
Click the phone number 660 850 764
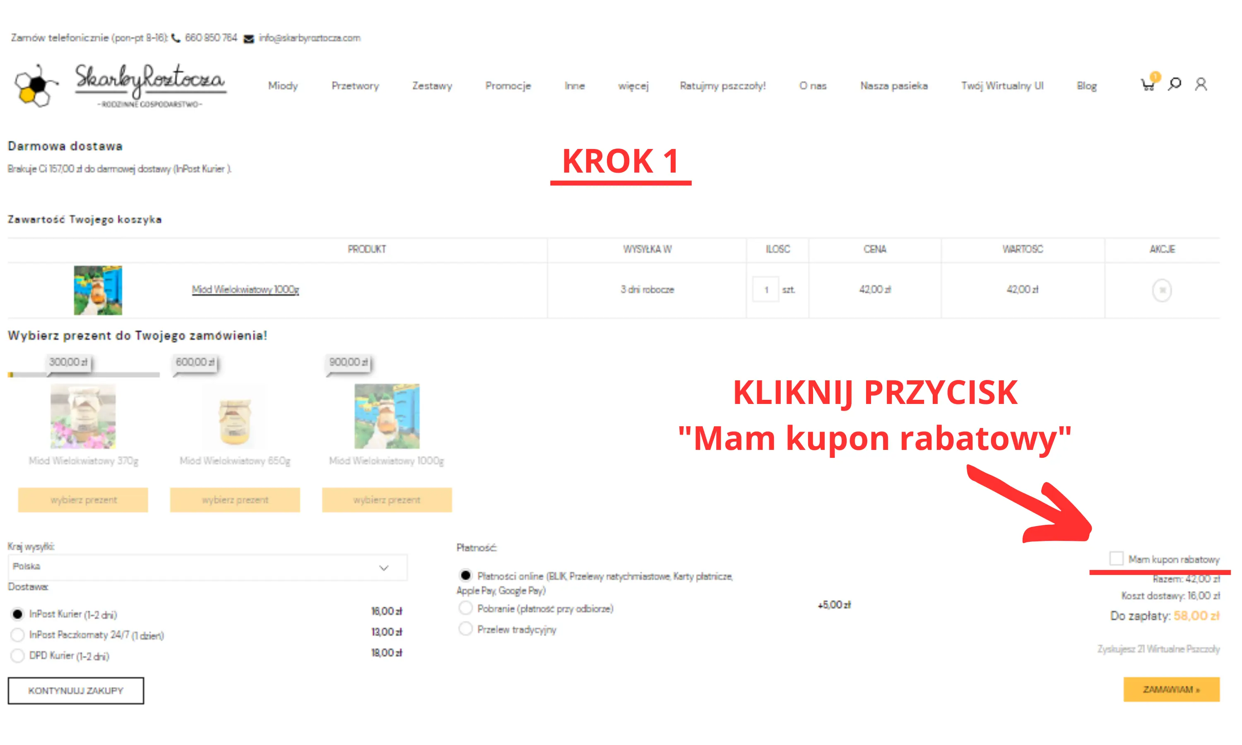pos(211,38)
